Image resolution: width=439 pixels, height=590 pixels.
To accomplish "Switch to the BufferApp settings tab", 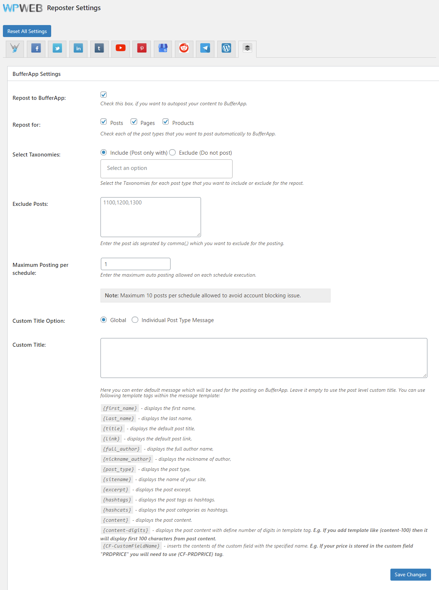I will [x=247, y=48].
